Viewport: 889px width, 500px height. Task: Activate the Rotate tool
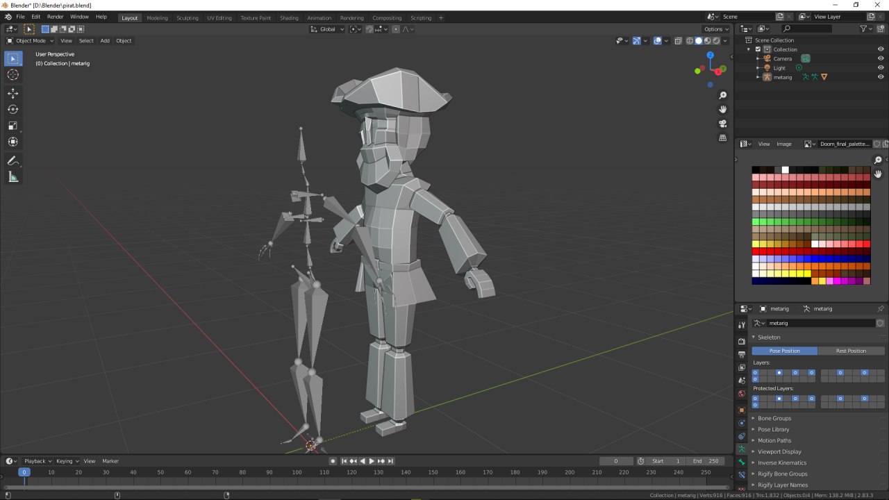13,109
